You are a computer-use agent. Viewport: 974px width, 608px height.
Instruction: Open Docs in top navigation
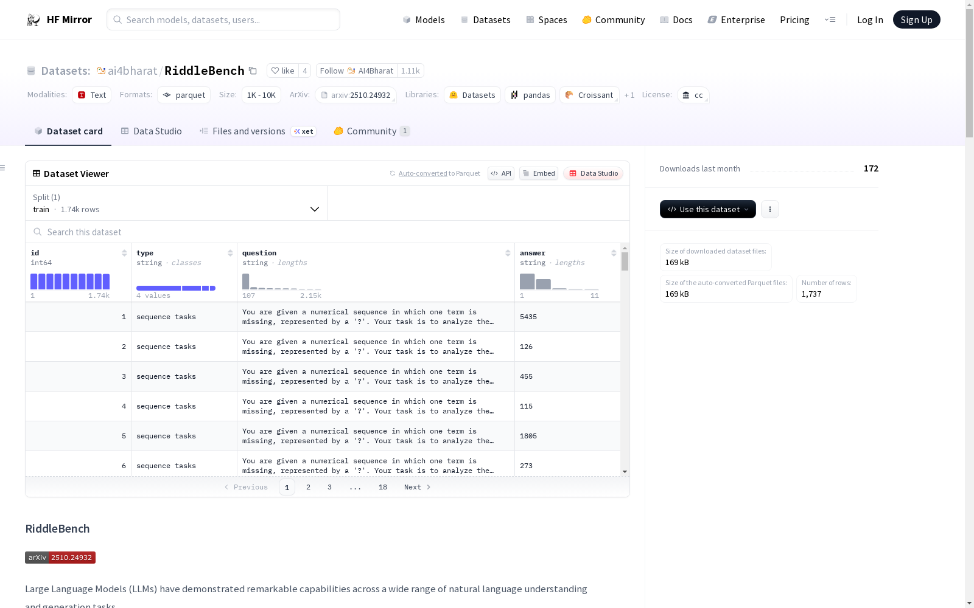(x=676, y=19)
